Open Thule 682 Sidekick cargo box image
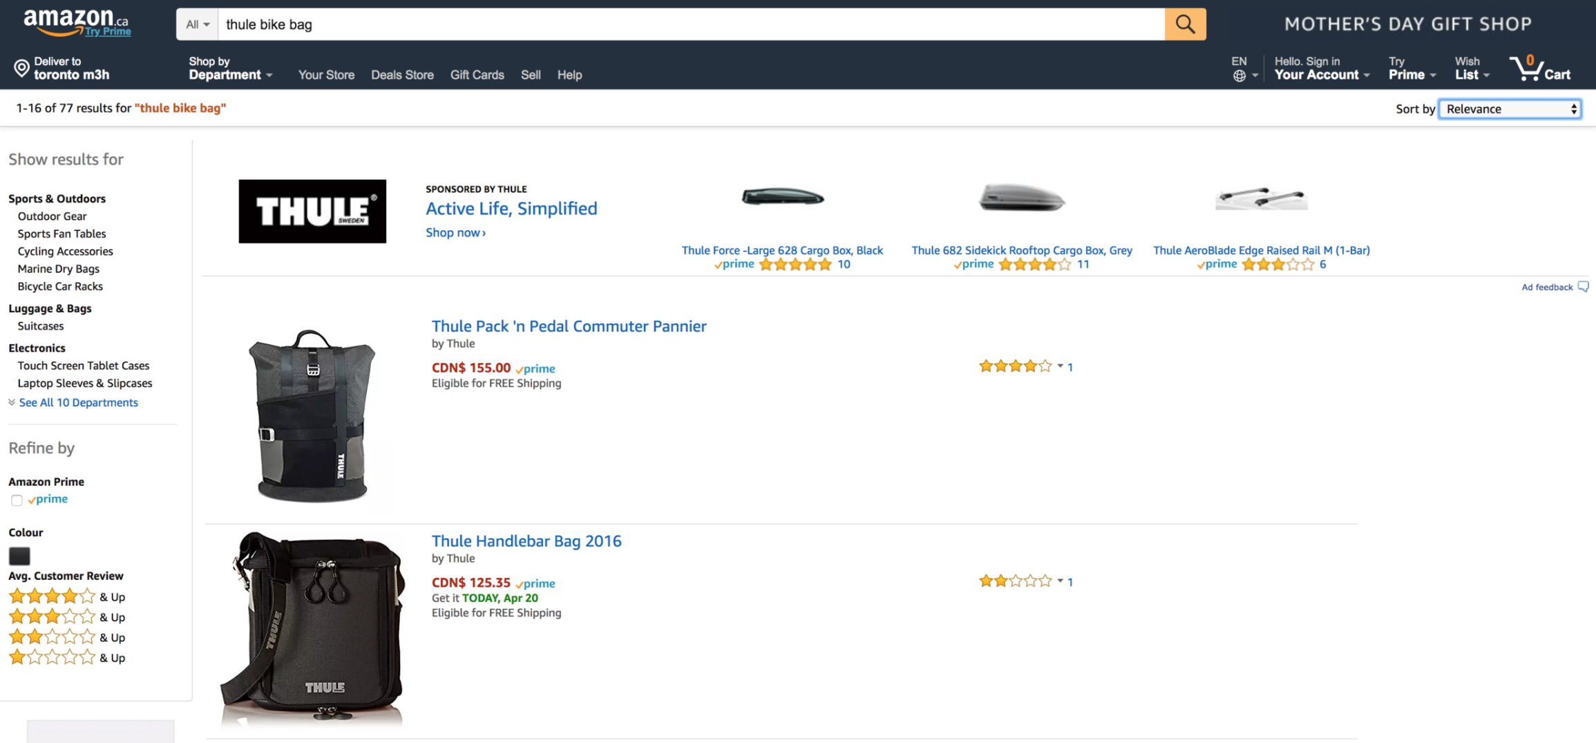 click(x=1021, y=198)
